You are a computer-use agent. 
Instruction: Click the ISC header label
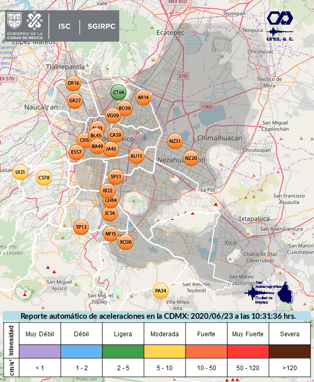65,26
